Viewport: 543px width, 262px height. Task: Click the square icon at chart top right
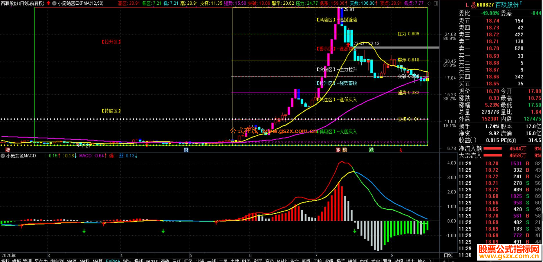436,3
